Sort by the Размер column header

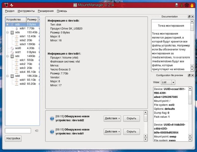click(x=32, y=20)
